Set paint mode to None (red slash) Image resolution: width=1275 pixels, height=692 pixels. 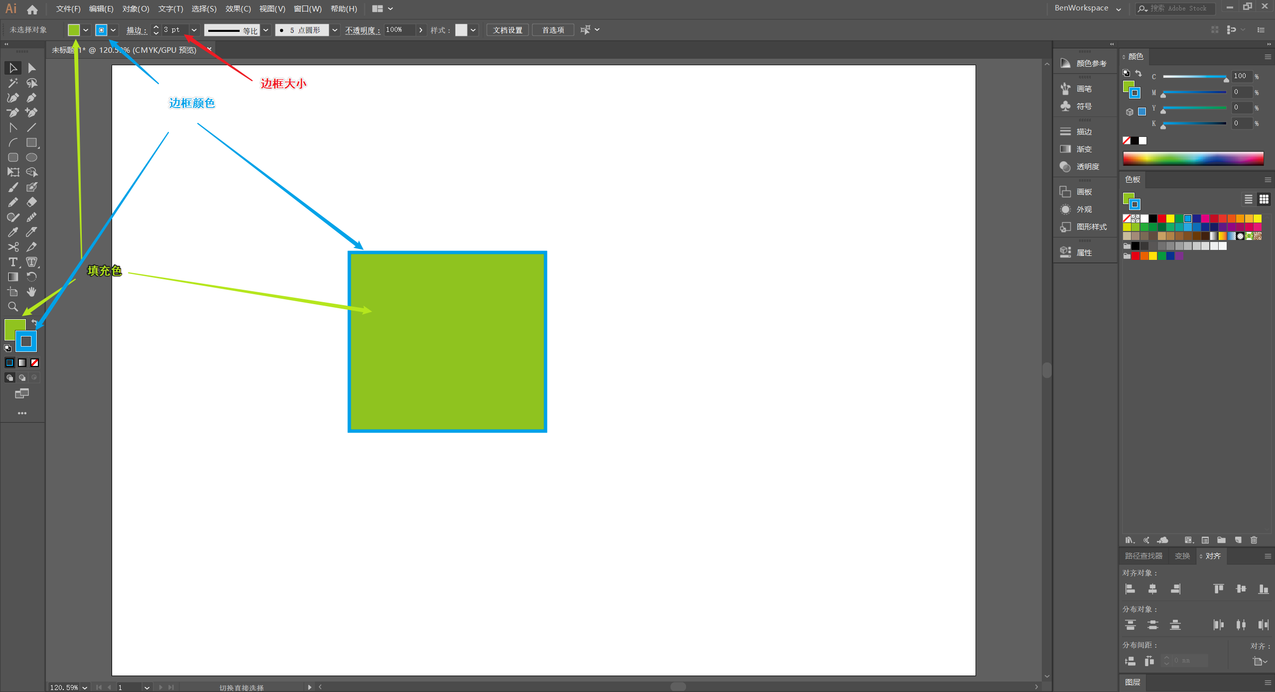tap(35, 362)
